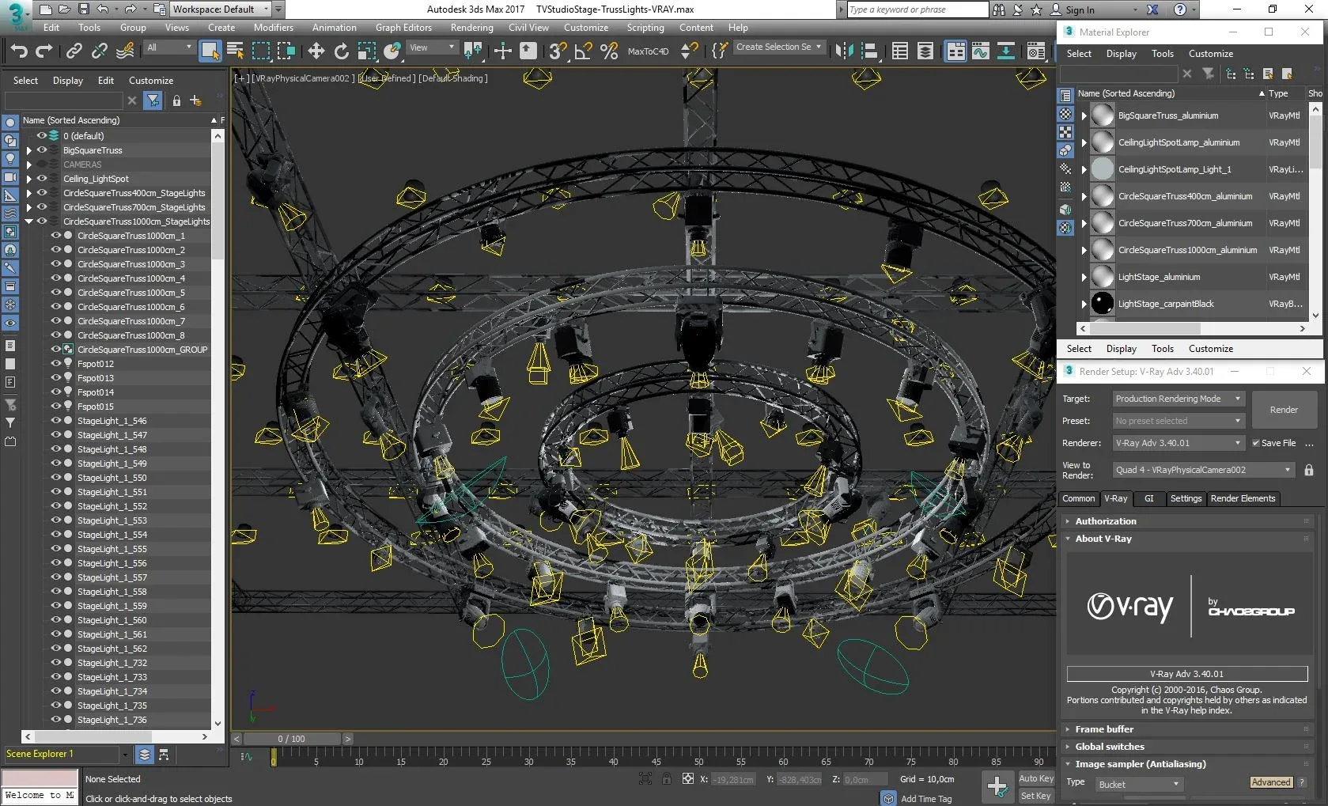Click the binoculars search icon in title bar
The width and height of the screenshot is (1328, 806).
click(999, 9)
